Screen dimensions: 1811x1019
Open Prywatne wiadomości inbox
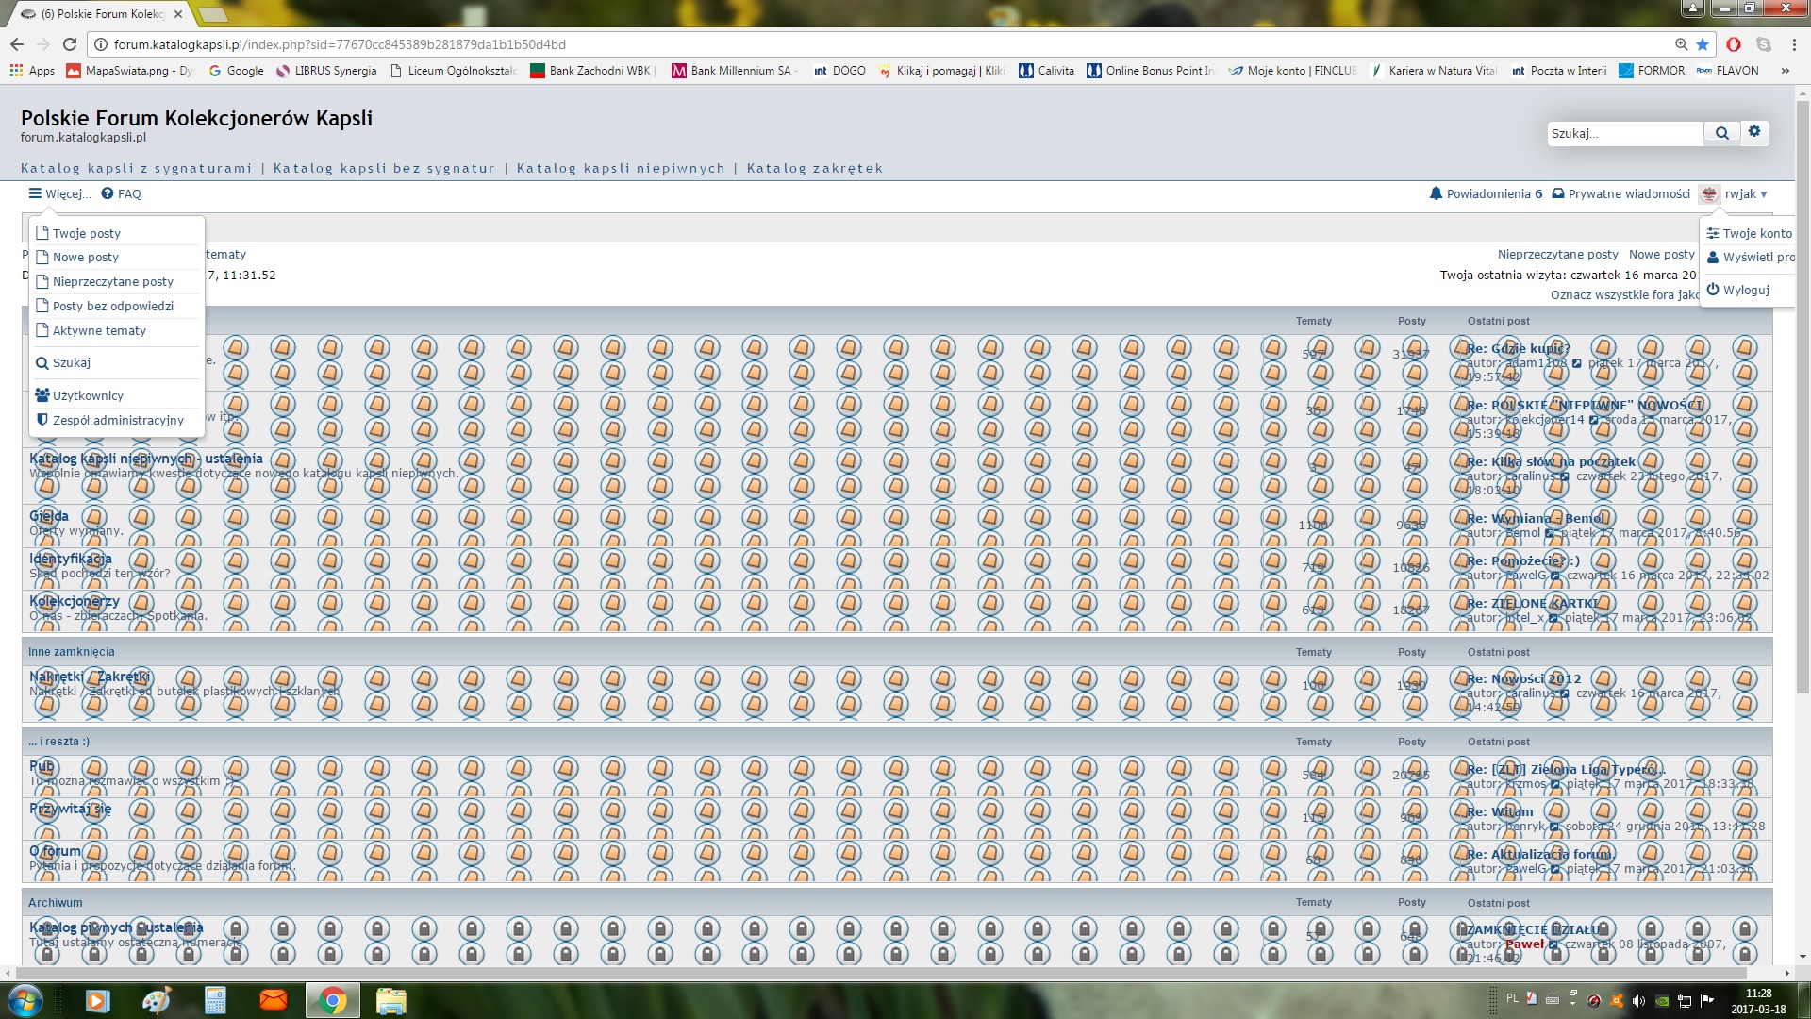(x=1620, y=193)
